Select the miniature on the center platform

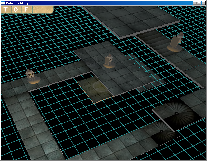coord(109,61)
